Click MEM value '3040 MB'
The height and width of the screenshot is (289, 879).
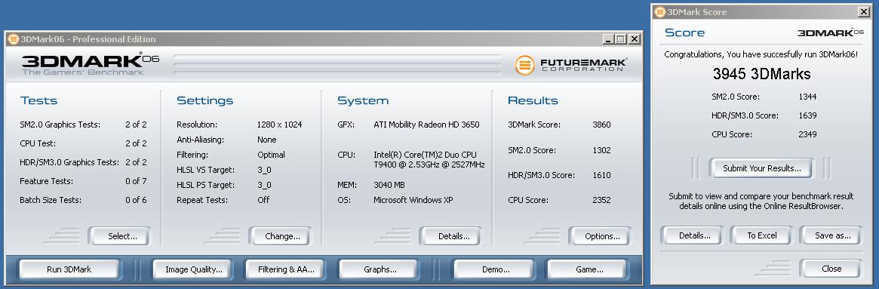(389, 185)
